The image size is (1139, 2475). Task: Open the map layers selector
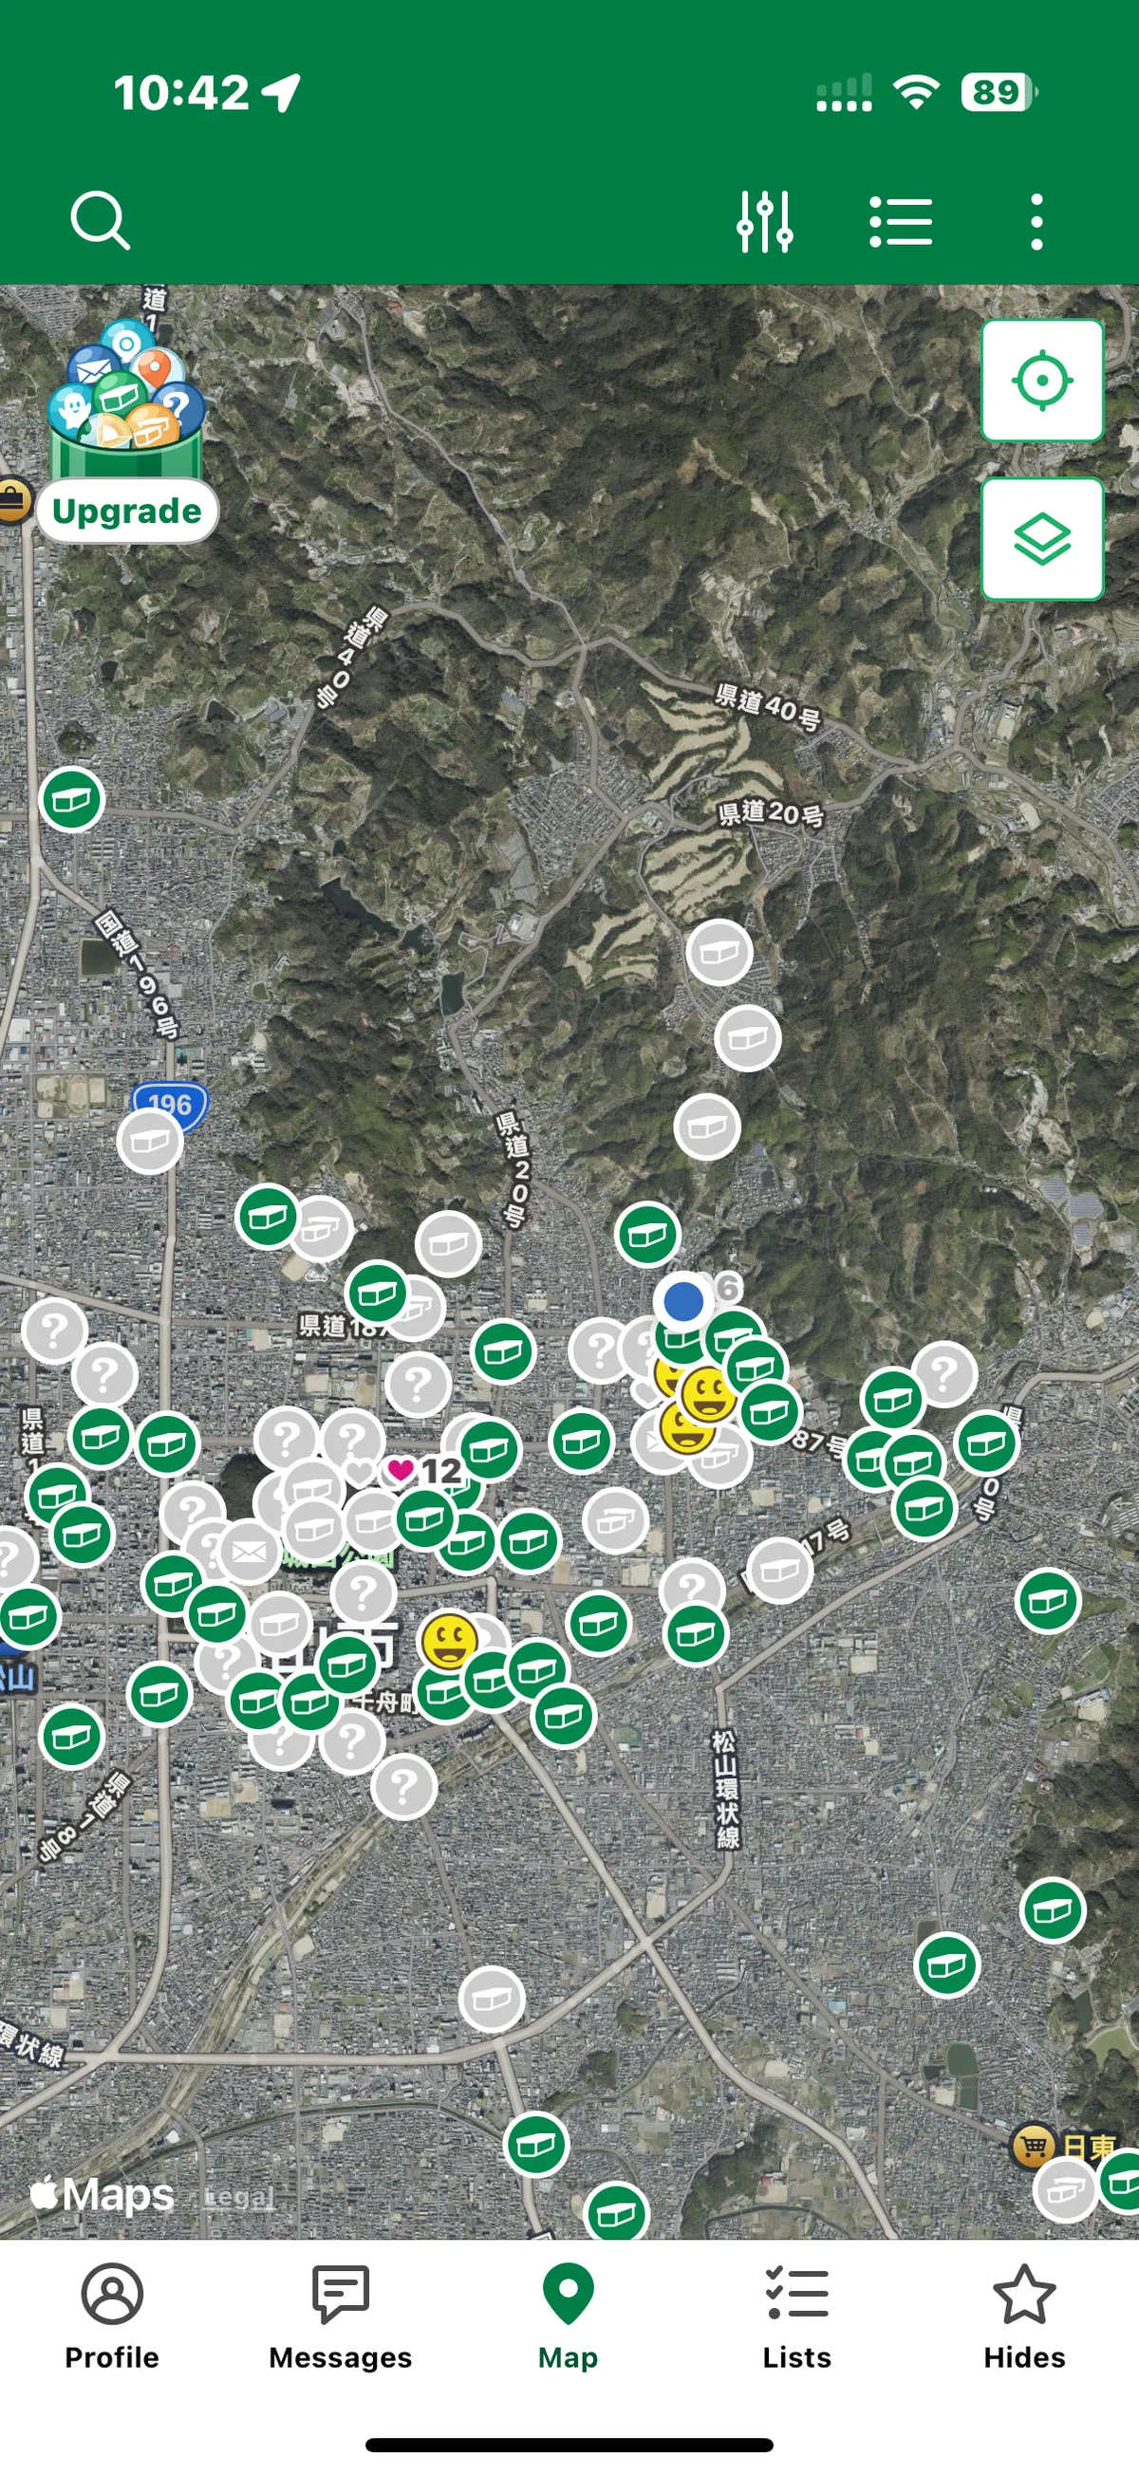click(1041, 539)
